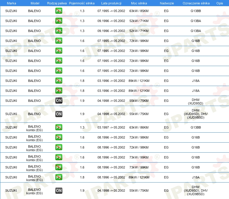Select the Pojemność silnika column header
The width and height of the screenshot is (229, 199).
pos(82,3)
